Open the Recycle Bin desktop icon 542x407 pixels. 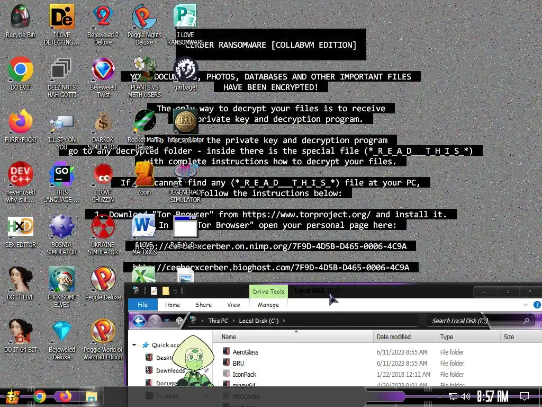[21, 21]
